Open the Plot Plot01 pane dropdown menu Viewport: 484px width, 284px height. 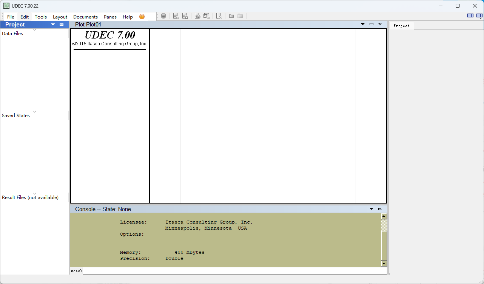(x=363, y=24)
